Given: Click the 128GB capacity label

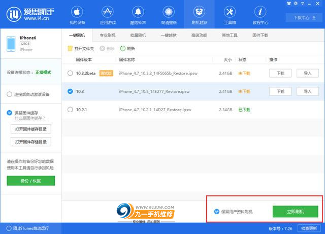Looking at the screenshot, I should coord(25,44).
